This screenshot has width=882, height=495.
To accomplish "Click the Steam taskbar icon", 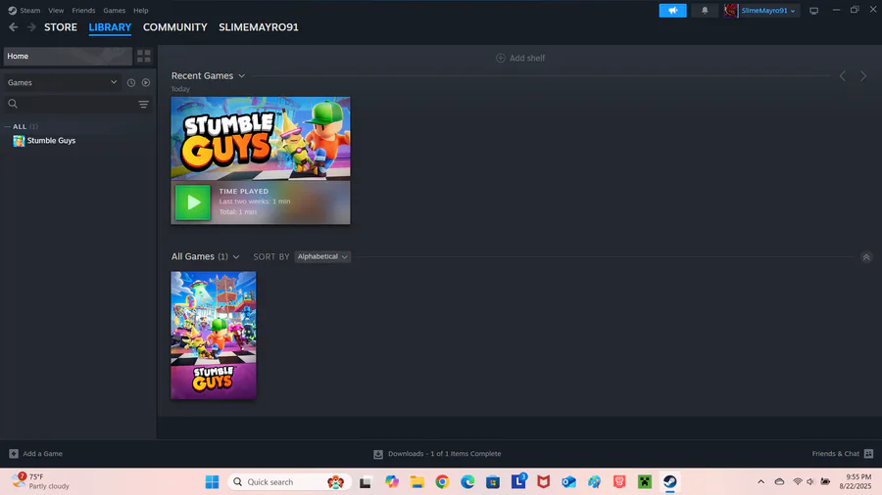I will (x=670, y=481).
